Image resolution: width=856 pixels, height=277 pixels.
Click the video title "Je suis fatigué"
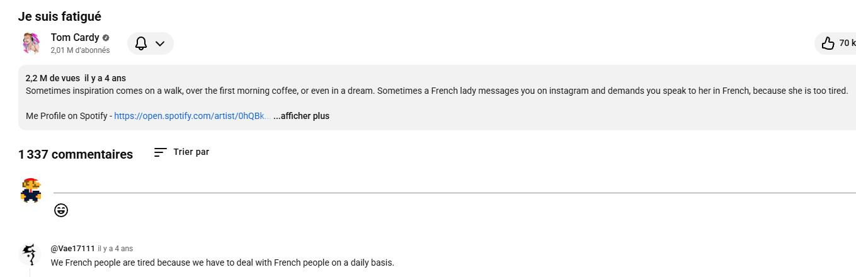pos(60,16)
